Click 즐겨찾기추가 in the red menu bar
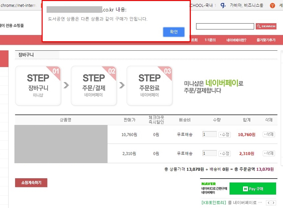This screenshot has height=208, width=283. pos(266,40)
